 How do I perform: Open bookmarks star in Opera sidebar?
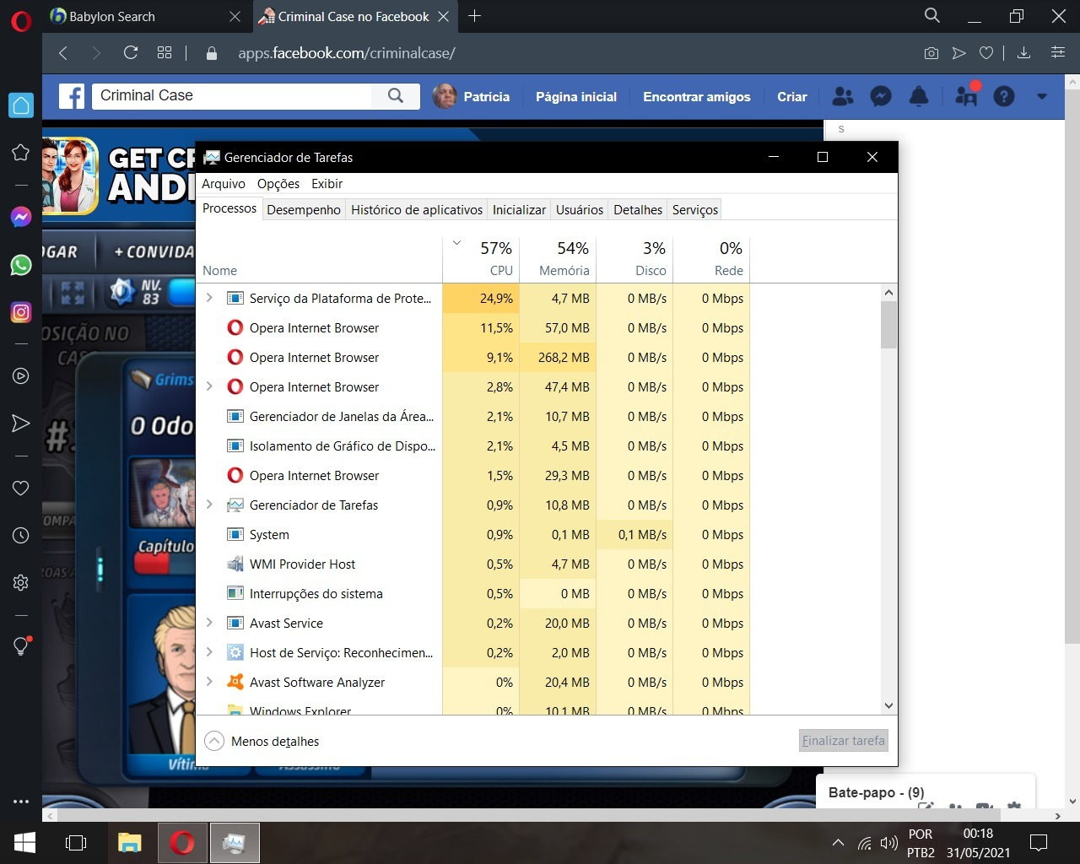[21, 153]
